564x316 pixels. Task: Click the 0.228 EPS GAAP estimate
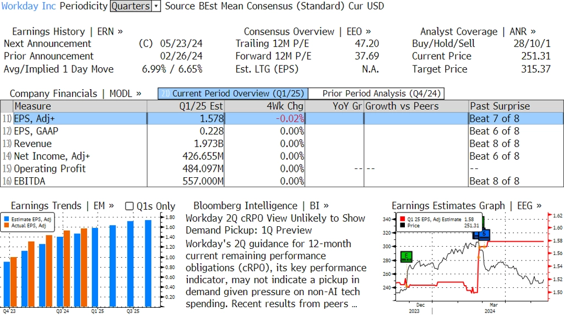212,131
